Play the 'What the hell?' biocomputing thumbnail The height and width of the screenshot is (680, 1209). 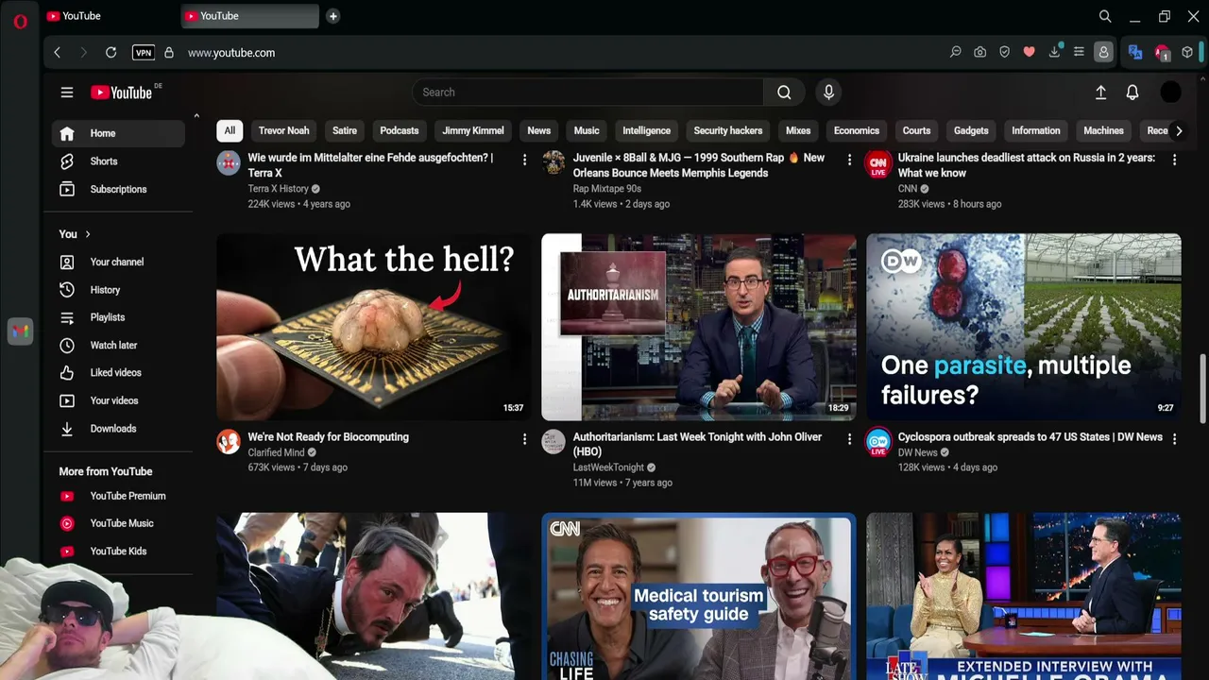point(374,327)
